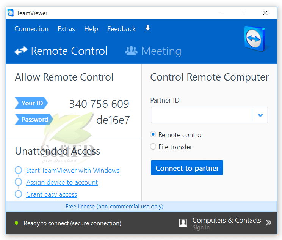Screen dimensions: 282x240
Task: Open the Connection menu
Action: click(31, 29)
